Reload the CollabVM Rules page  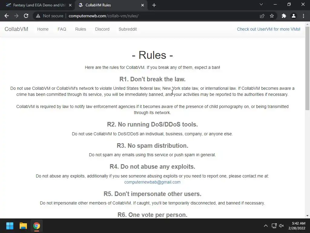point(26,16)
